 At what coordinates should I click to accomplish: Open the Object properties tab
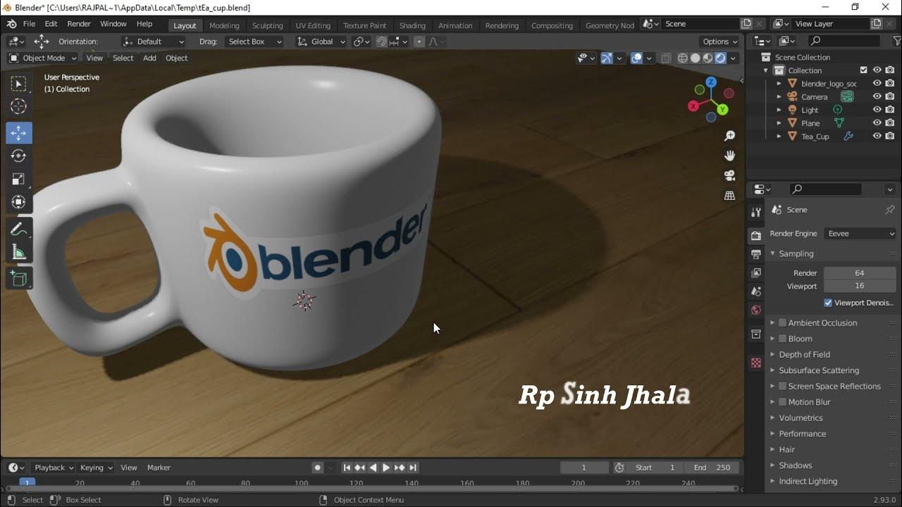click(x=756, y=334)
